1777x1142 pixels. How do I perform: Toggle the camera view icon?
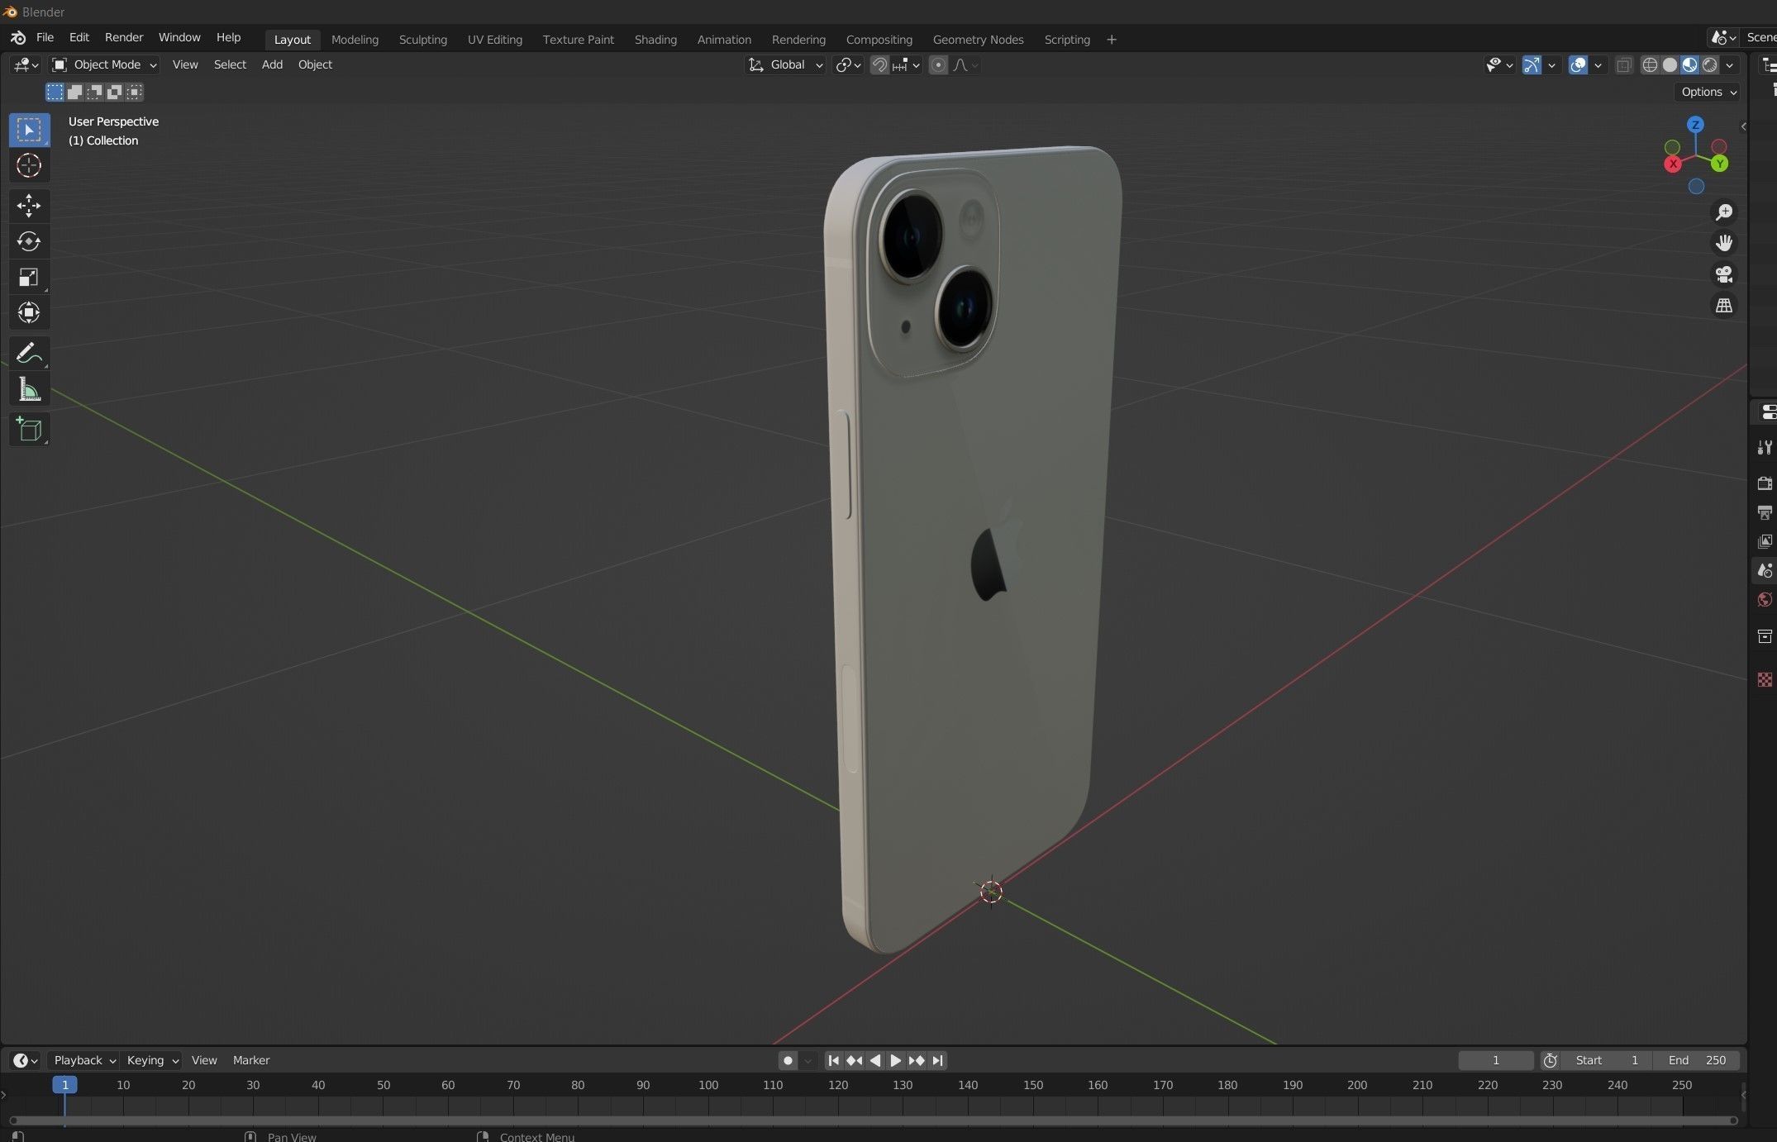(1724, 274)
